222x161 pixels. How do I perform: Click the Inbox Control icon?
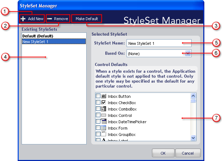tap(104, 115)
